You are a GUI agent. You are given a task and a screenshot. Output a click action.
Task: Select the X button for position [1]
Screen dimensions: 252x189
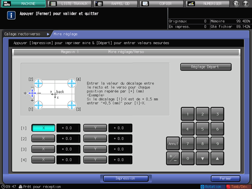click(x=43, y=128)
